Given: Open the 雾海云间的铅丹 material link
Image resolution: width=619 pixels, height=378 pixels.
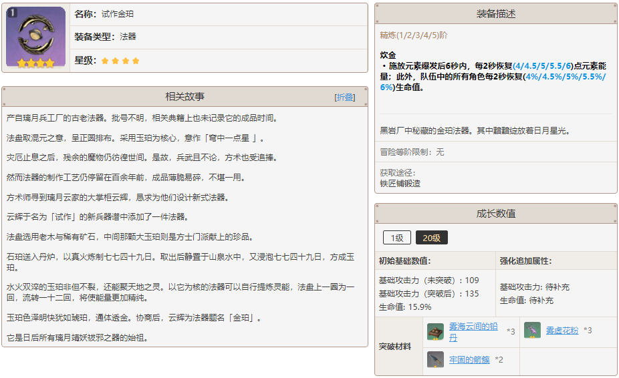Looking at the screenshot, I should (x=473, y=332).
